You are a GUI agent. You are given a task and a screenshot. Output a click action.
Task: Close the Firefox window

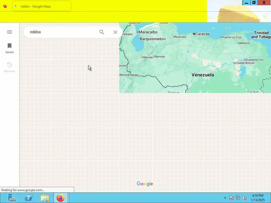(264, 3)
